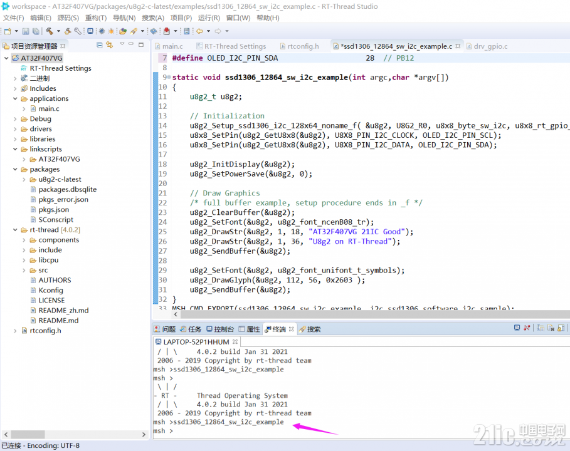Open dropdown next to search flashlight icon
The height and width of the screenshot is (451, 570).
(142, 31)
